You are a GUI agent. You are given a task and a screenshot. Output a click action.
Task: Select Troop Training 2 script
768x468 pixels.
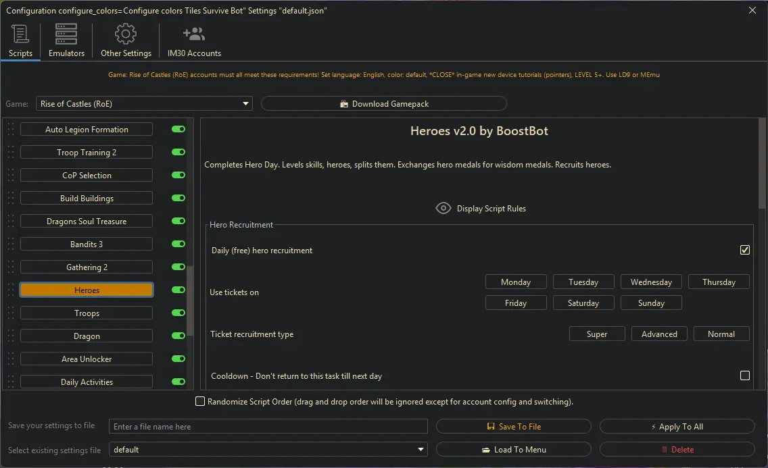(x=87, y=152)
